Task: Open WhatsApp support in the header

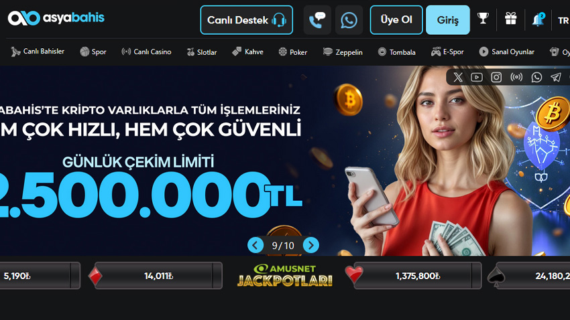Action: pos(349,20)
